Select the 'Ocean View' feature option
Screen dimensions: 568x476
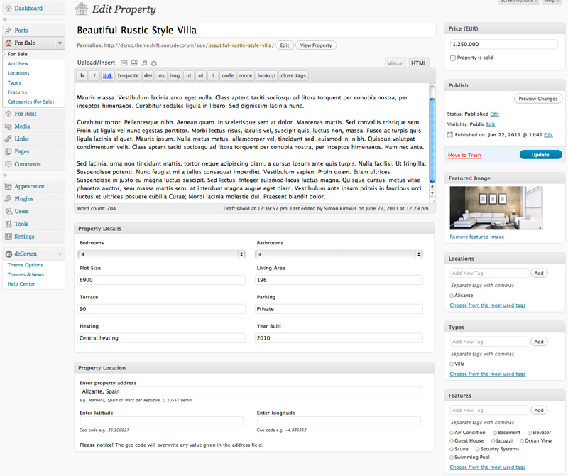click(x=522, y=441)
